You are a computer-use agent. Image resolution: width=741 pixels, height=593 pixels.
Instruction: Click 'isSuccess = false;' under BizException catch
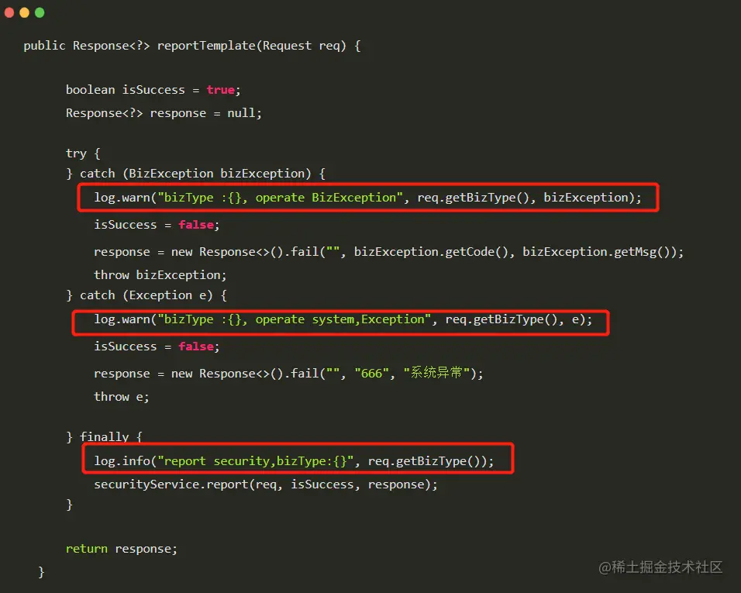(157, 225)
